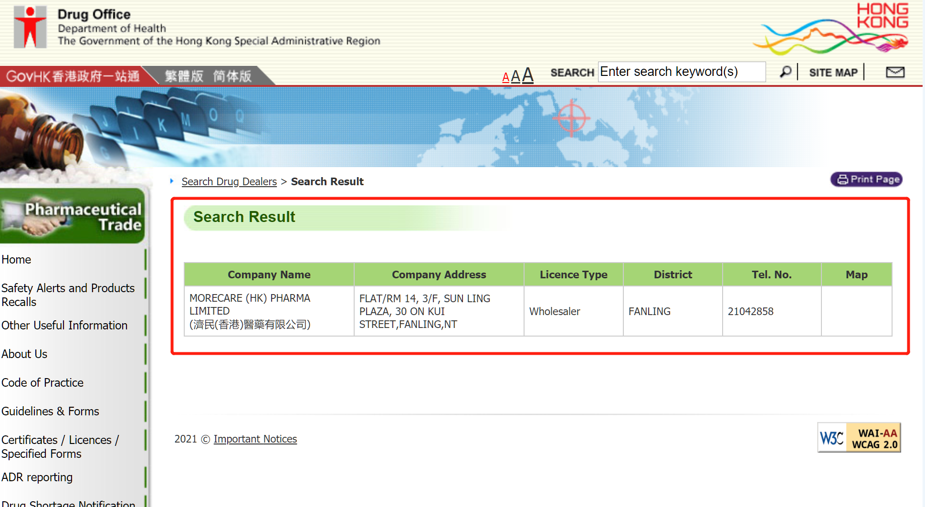This screenshot has height=507, width=925.
Task: Switch to Traditional Chinese version 繁體版
Action: pyautogui.click(x=184, y=76)
